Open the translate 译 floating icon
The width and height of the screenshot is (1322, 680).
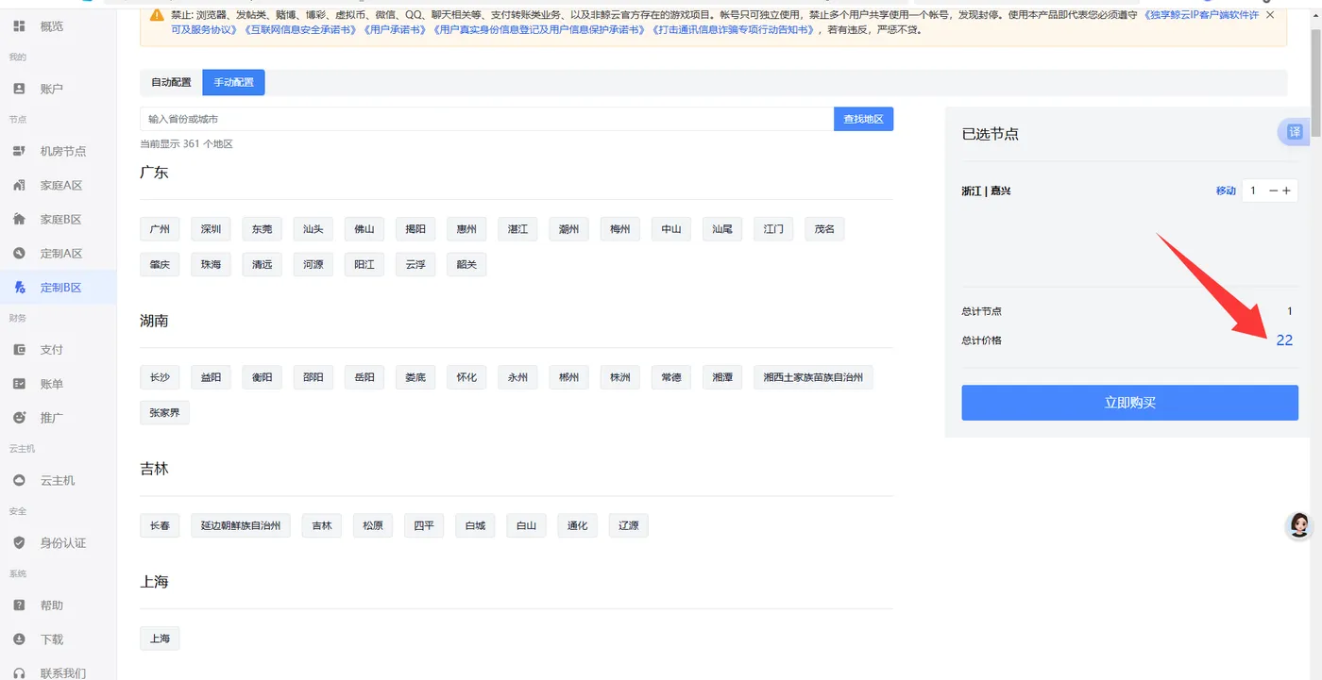[1294, 132]
